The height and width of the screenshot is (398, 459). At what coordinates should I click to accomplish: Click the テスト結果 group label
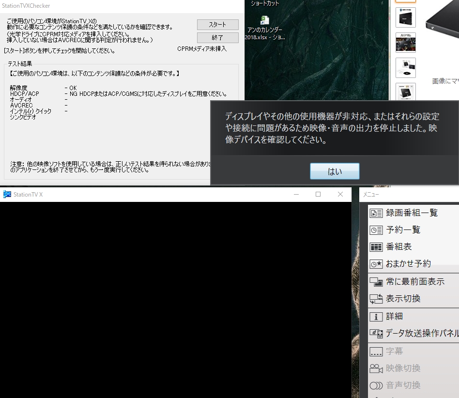pos(20,64)
